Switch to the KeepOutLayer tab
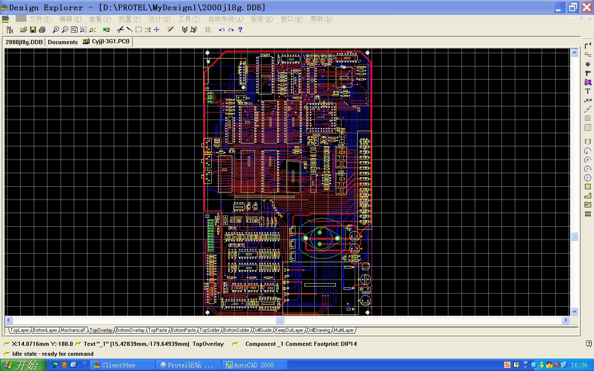 [289, 330]
